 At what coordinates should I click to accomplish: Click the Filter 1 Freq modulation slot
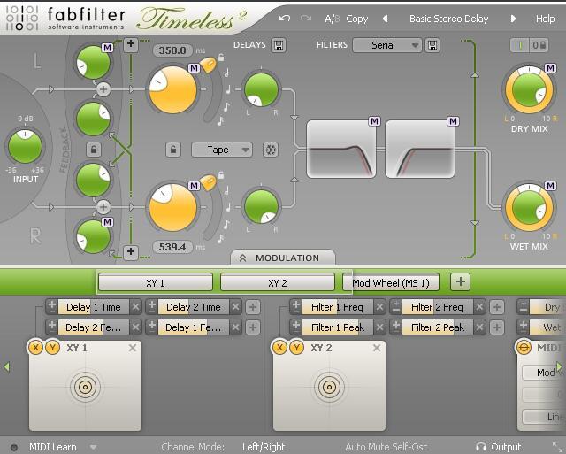337,307
